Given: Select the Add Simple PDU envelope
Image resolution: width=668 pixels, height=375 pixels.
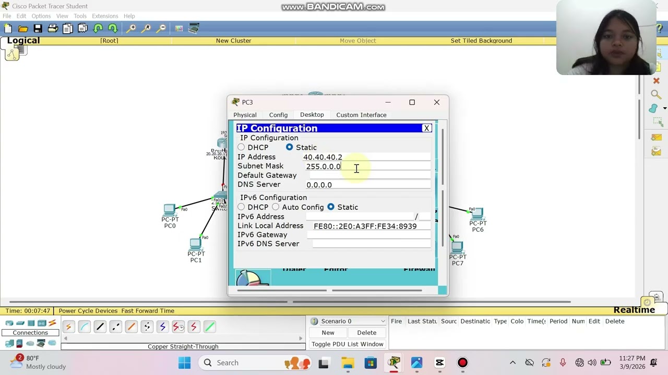Looking at the screenshot, I should 657,137.
